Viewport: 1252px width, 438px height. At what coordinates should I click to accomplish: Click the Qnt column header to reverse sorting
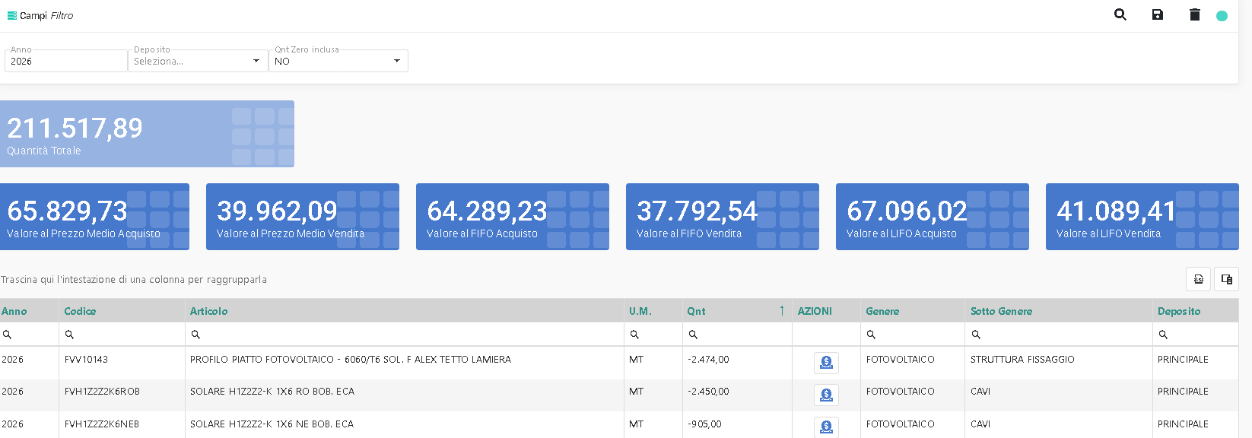tap(696, 311)
